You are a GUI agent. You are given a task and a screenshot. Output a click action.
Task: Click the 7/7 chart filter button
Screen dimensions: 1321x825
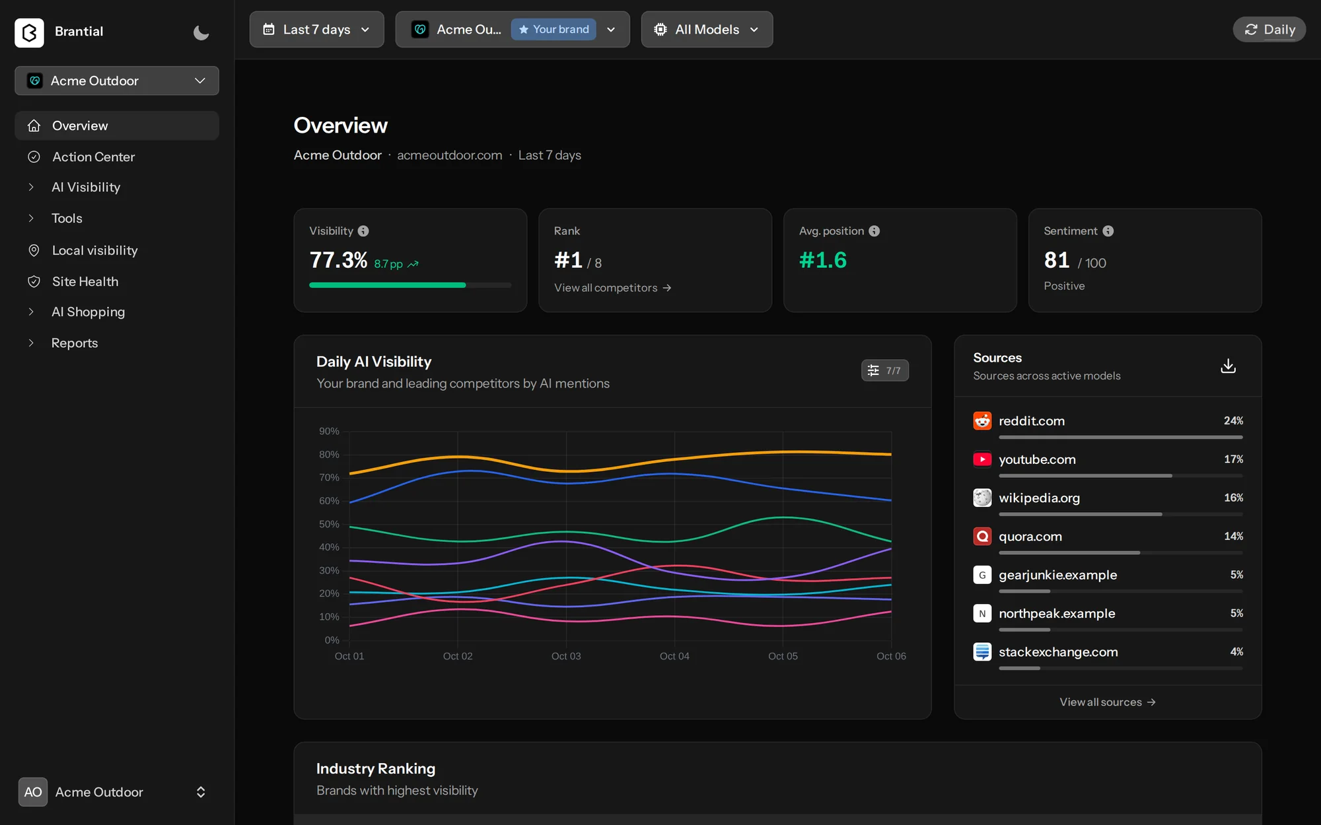coord(884,370)
